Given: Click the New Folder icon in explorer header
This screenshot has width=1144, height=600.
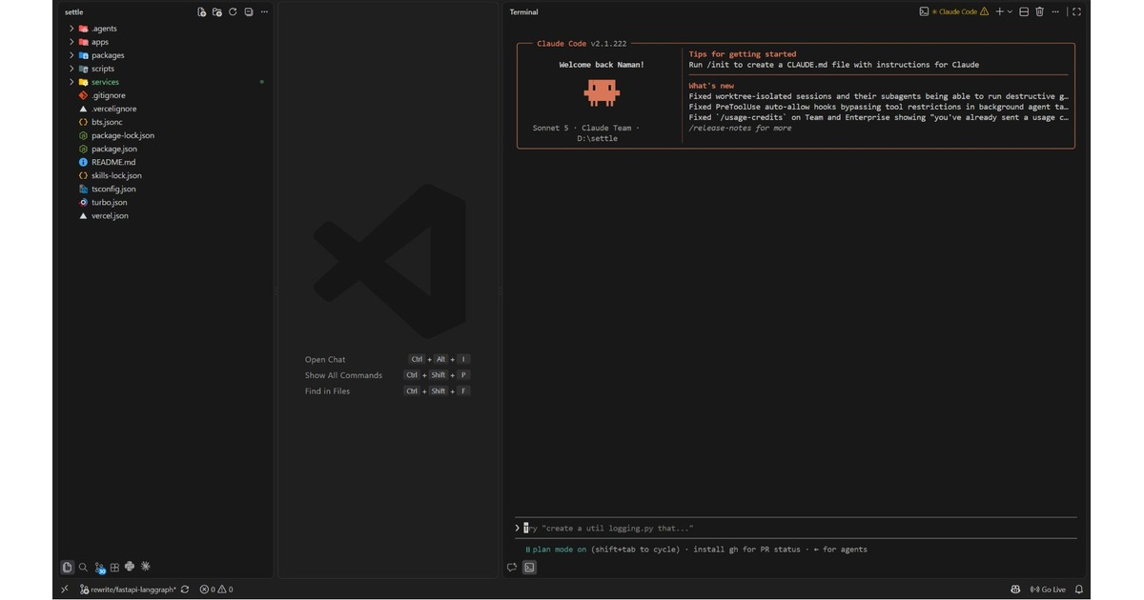Looking at the screenshot, I should click(x=217, y=12).
